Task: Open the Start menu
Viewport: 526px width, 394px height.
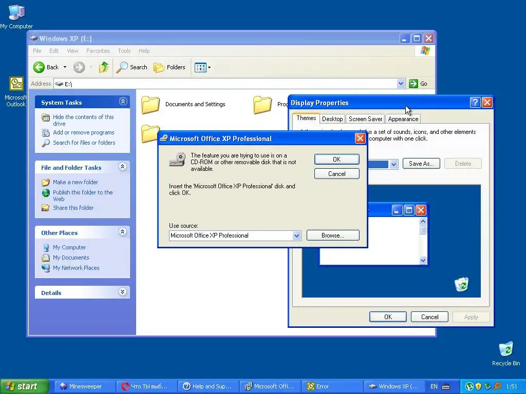Action: [24, 386]
